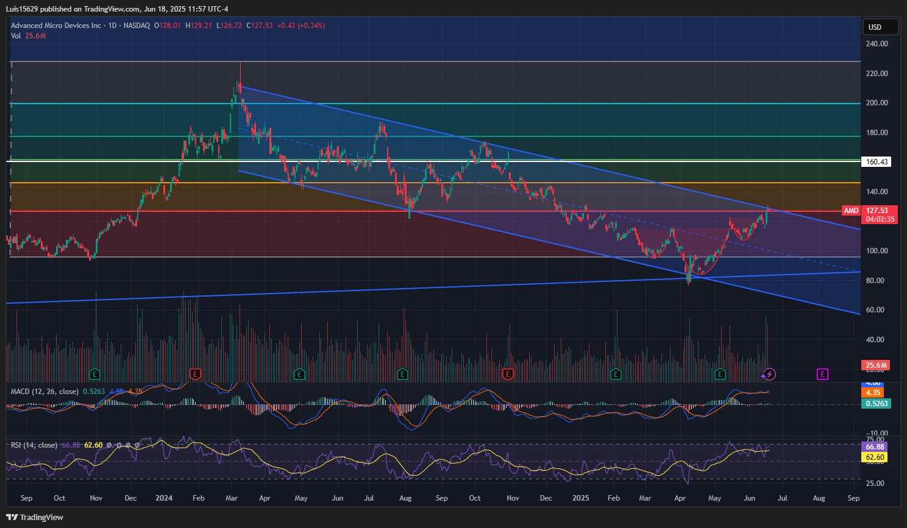Click the orange 4.35 MACD signal label

[x=872, y=393]
